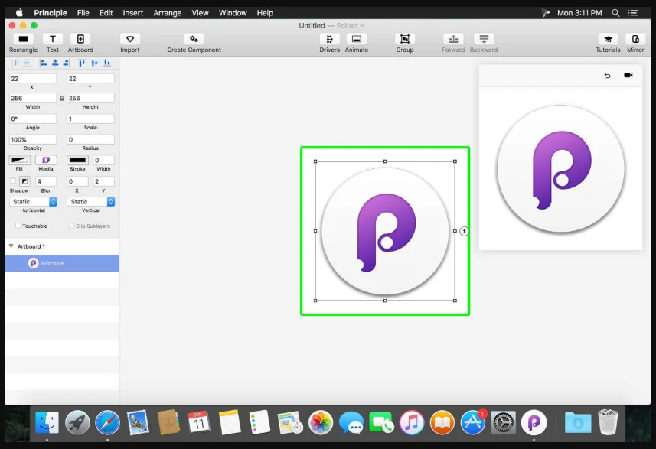
Task: Toggle the Clip Sublayers checkbox
Action: 71,226
